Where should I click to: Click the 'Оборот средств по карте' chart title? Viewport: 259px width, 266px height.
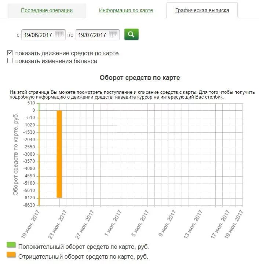click(140, 78)
